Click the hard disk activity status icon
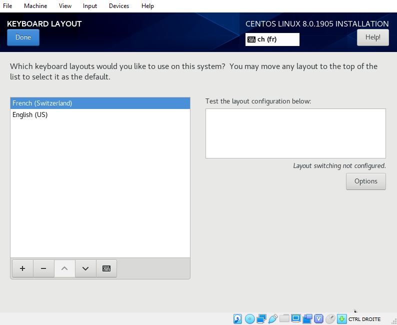397x325 pixels. tap(237, 319)
